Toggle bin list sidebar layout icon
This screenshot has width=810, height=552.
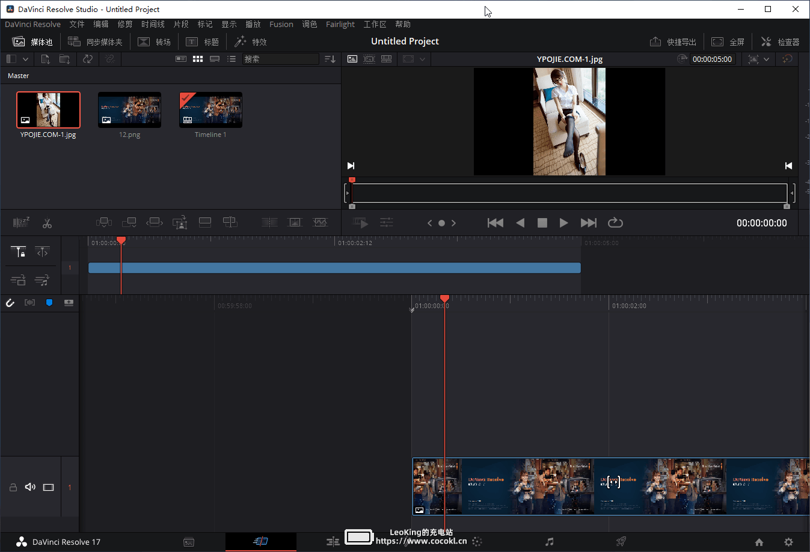(x=11, y=59)
